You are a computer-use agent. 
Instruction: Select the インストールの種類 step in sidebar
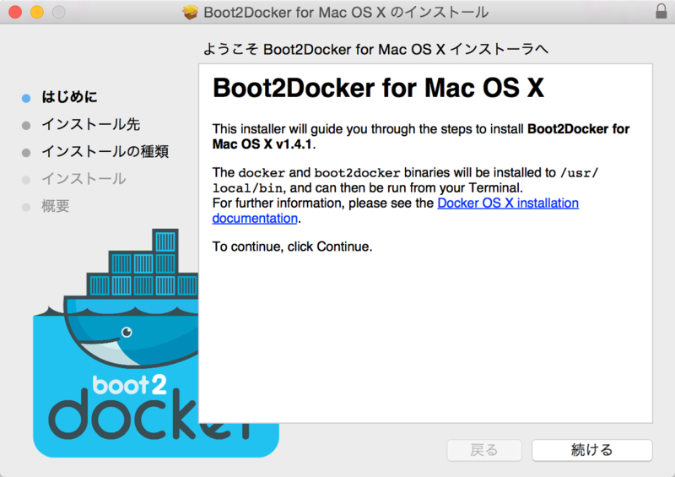pyautogui.click(x=105, y=152)
